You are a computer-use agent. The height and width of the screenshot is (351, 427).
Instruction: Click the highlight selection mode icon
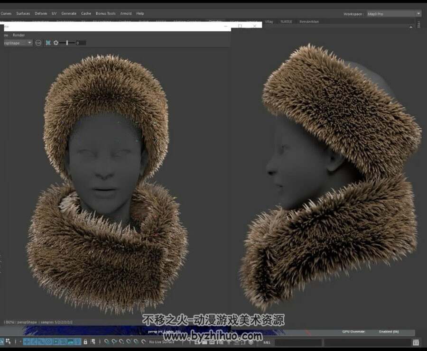click(x=93, y=342)
